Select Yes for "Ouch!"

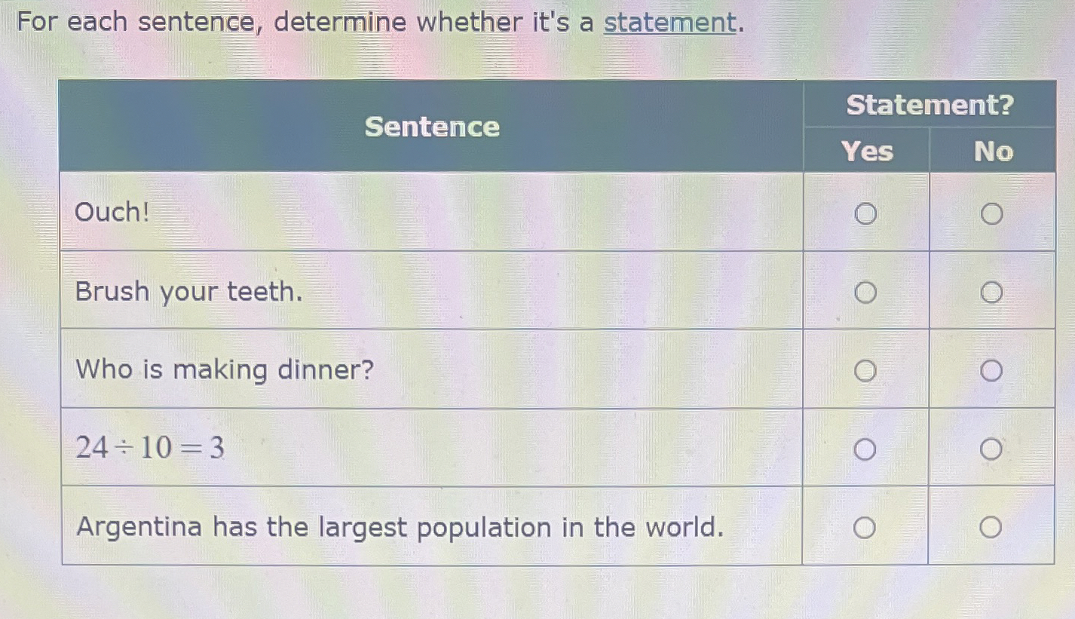pos(865,215)
